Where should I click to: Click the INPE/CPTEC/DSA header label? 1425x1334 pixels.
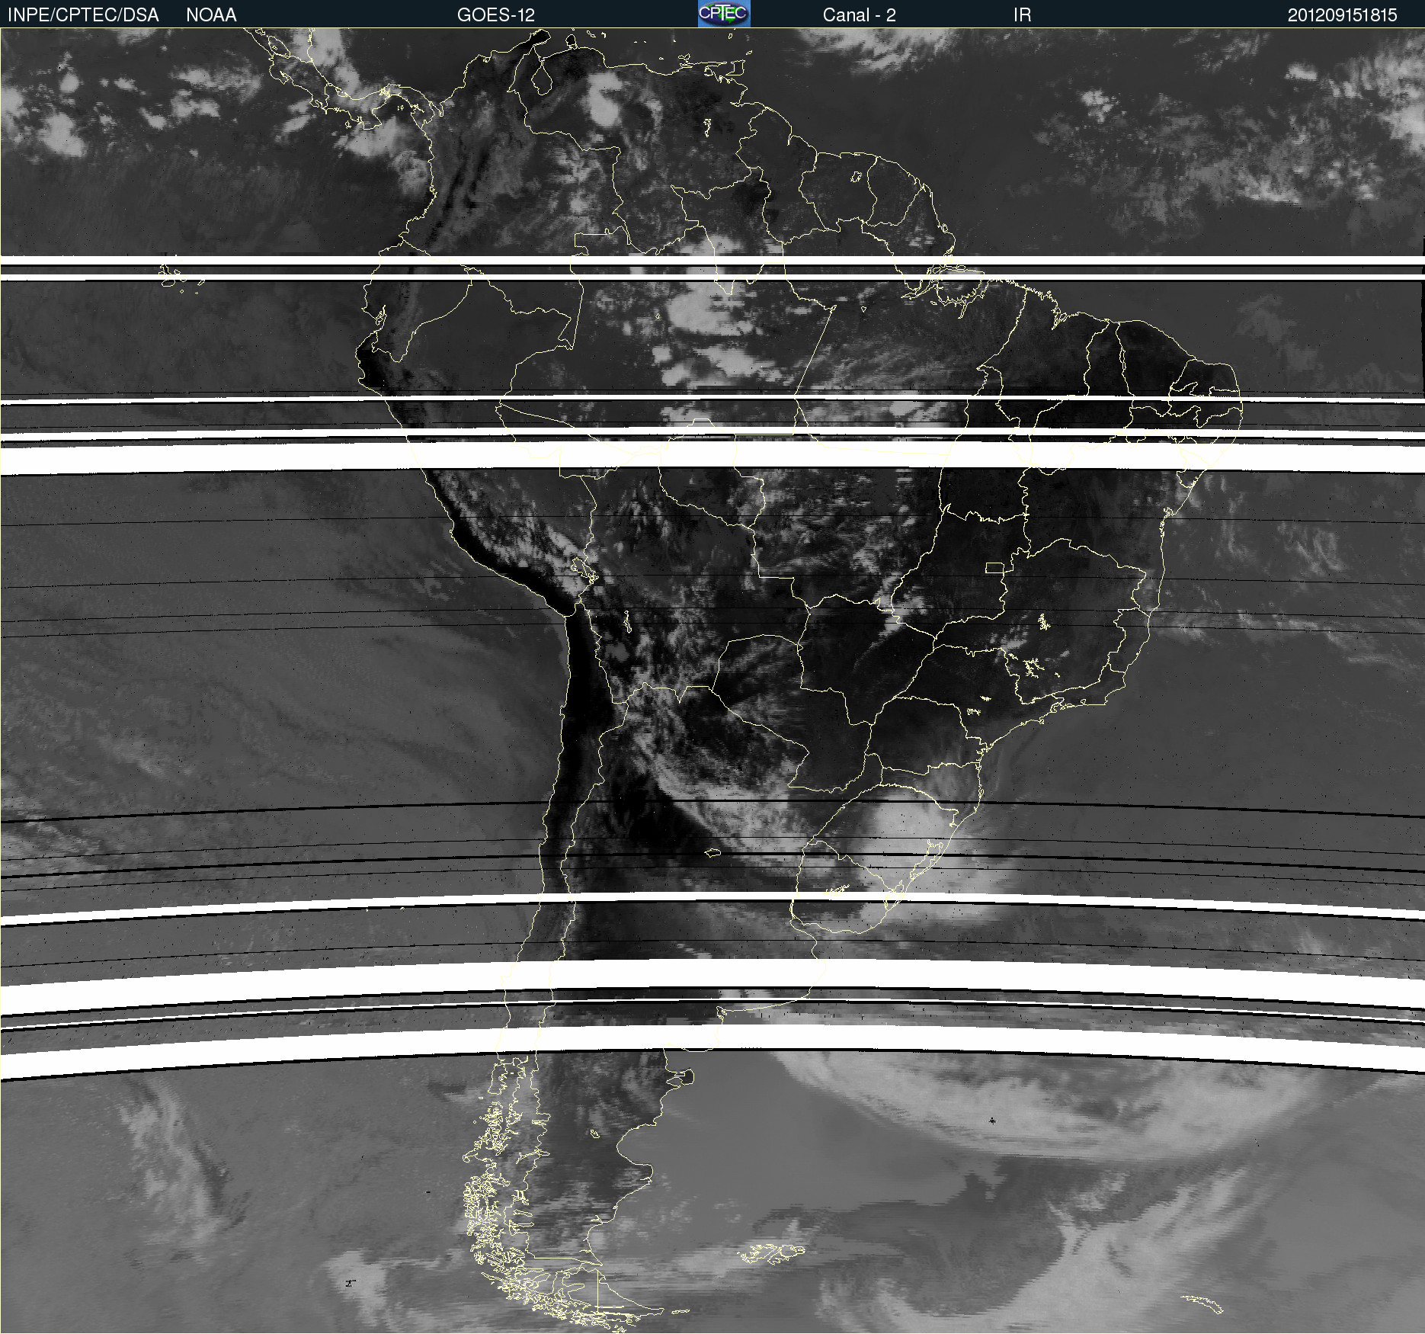[x=83, y=15]
